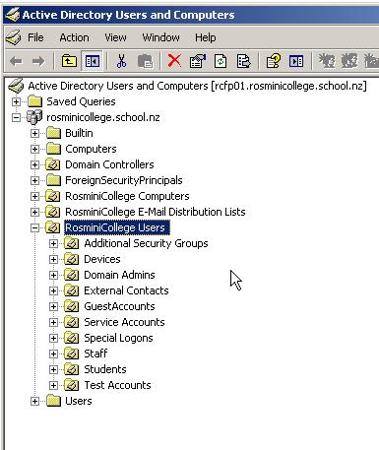
Task: Select External Contacts in the tree
Action: pyautogui.click(x=126, y=290)
